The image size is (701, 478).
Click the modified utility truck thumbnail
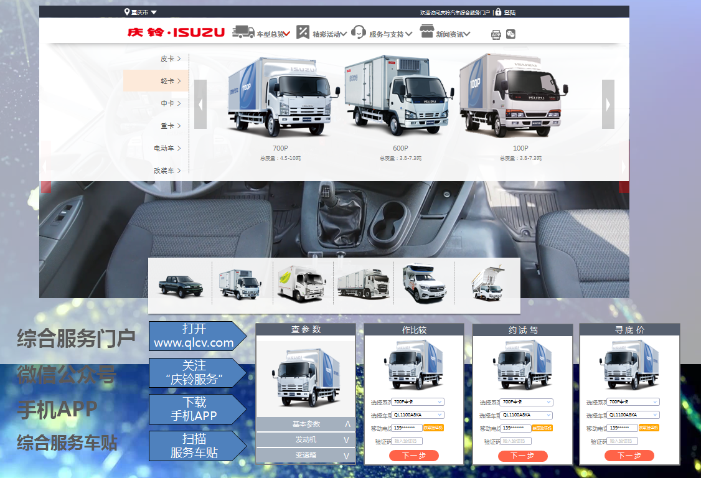487,283
